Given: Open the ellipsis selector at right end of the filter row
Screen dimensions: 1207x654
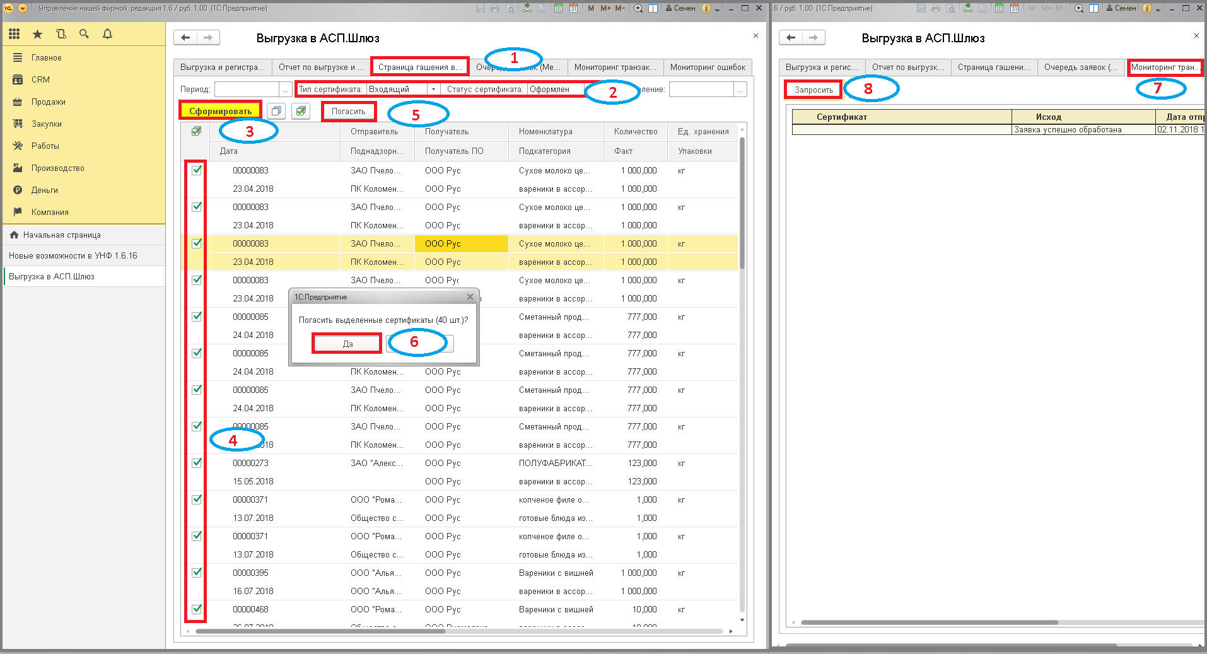Looking at the screenshot, I should pyautogui.click(x=741, y=90).
